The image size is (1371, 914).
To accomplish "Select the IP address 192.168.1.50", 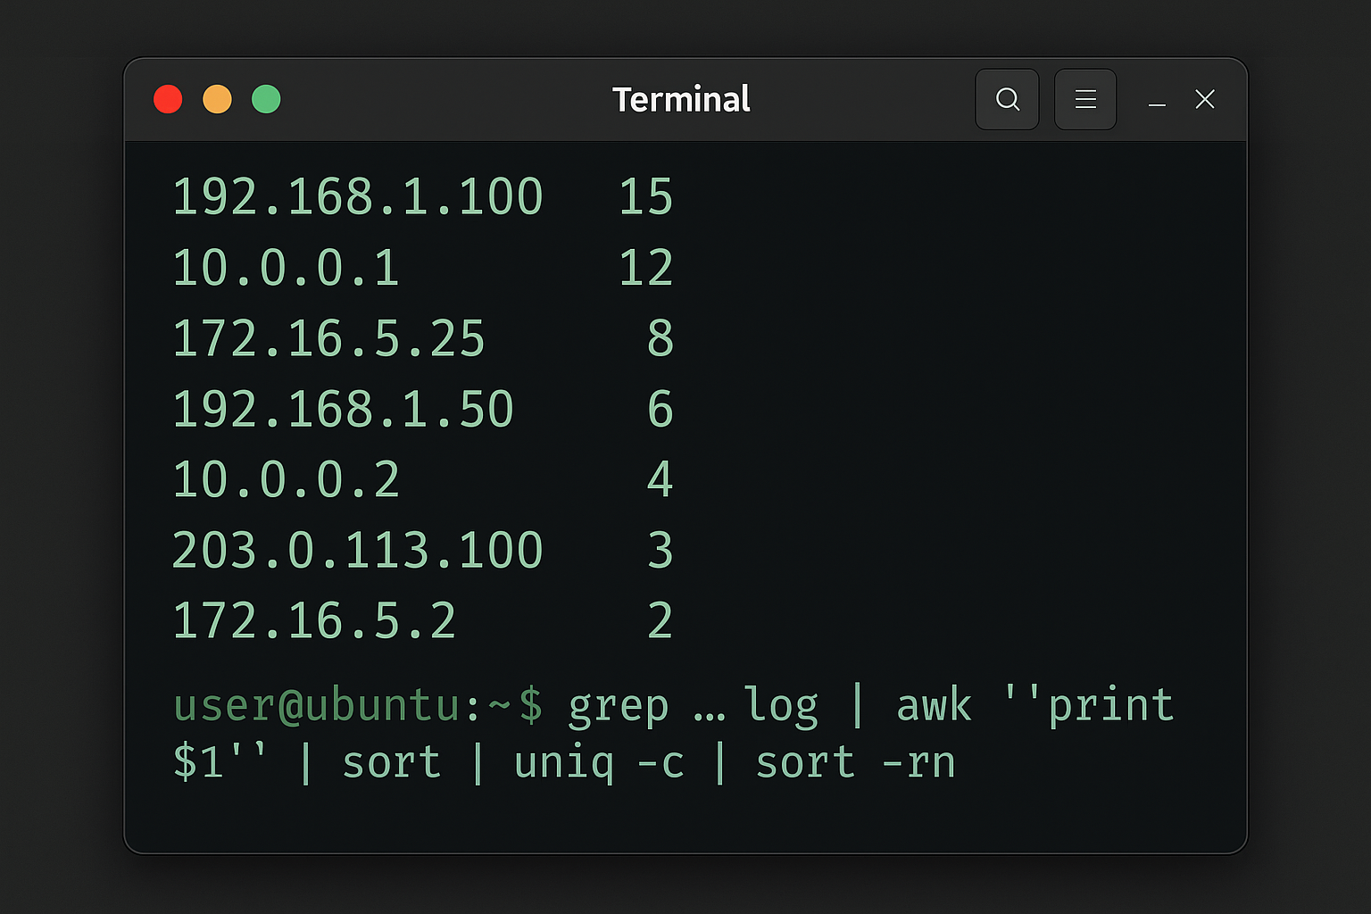I will [343, 408].
